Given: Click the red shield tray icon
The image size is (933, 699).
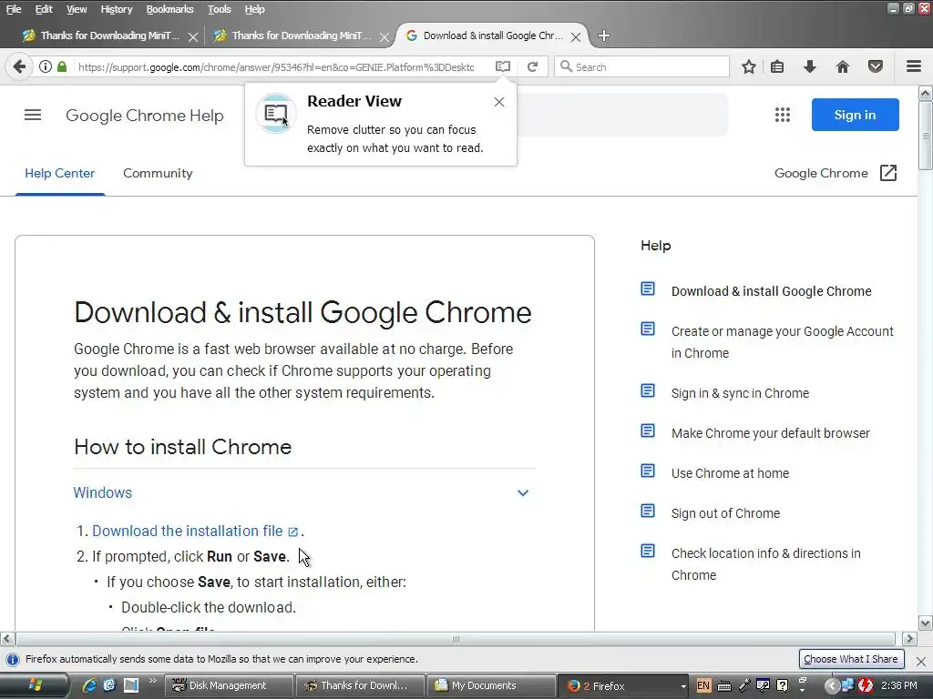Looking at the screenshot, I should (x=866, y=686).
